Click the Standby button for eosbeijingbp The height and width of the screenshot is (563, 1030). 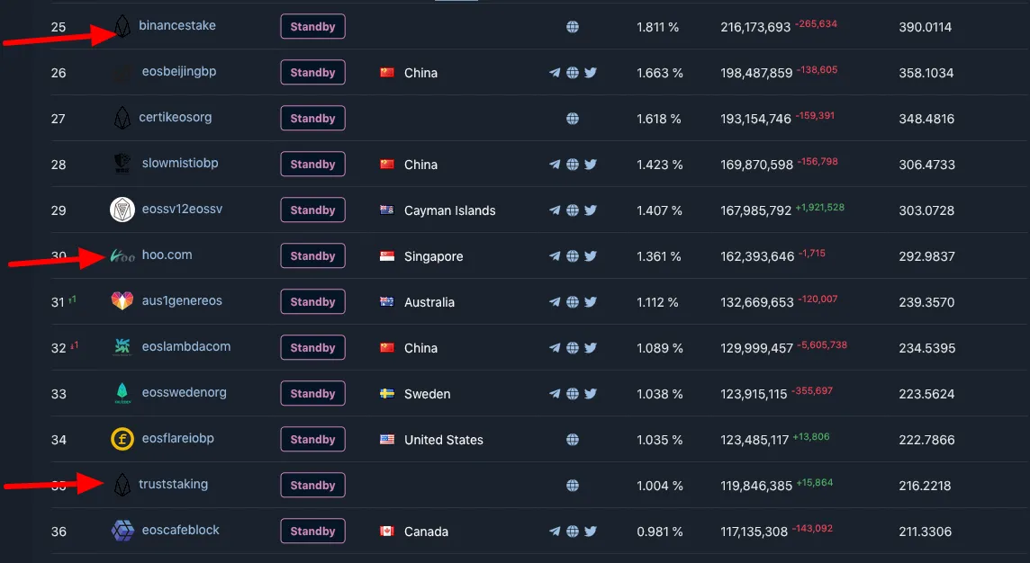pyautogui.click(x=312, y=72)
